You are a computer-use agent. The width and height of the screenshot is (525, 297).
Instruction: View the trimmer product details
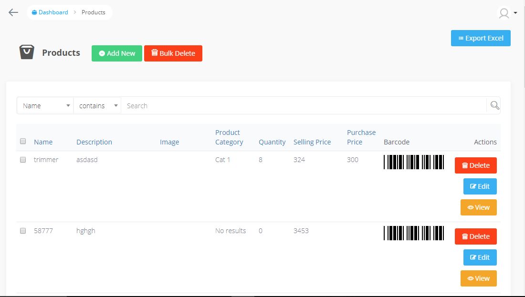pyautogui.click(x=478, y=207)
